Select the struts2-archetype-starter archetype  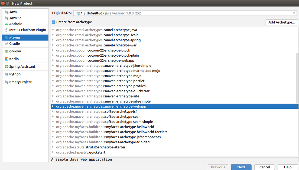[x=90, y=147]
